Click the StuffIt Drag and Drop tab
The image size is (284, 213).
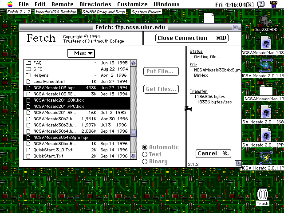click(104, 12)
